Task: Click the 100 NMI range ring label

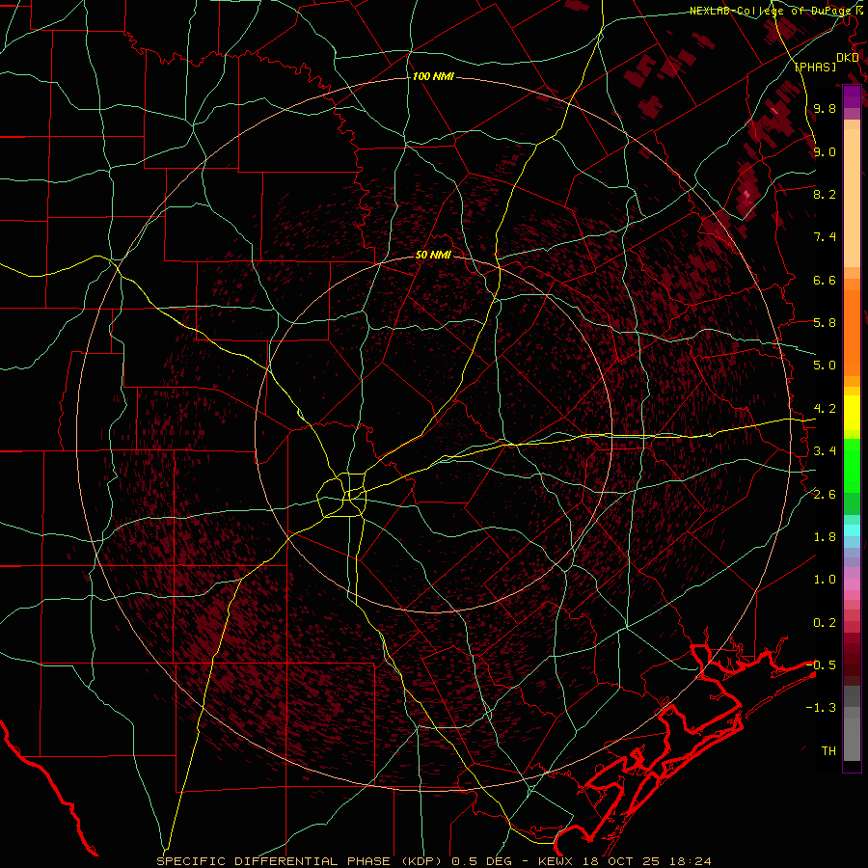Action: [433, 76]
